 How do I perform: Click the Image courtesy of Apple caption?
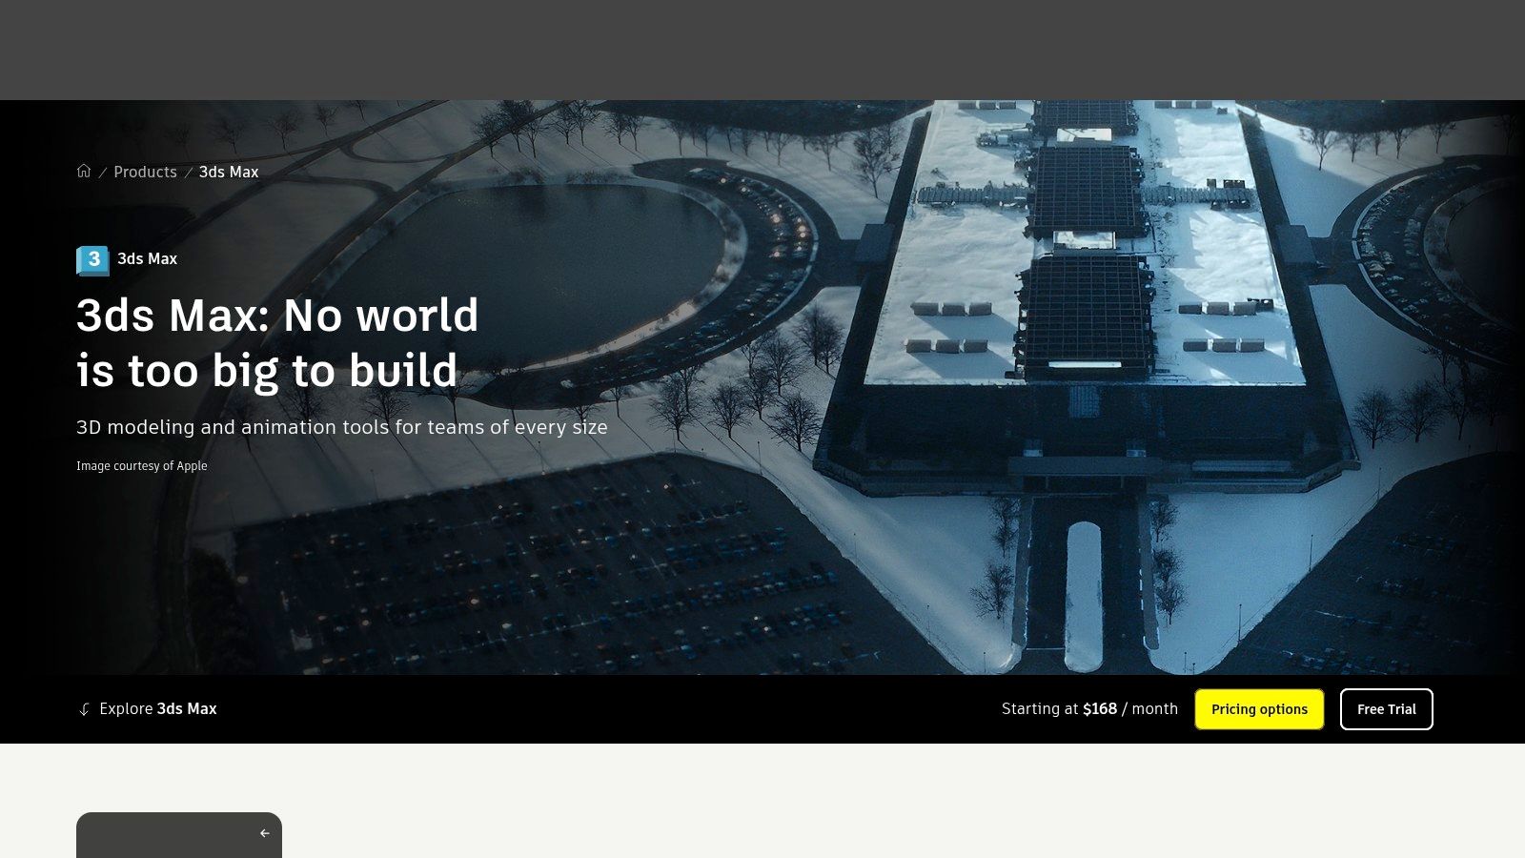[142, 466]
